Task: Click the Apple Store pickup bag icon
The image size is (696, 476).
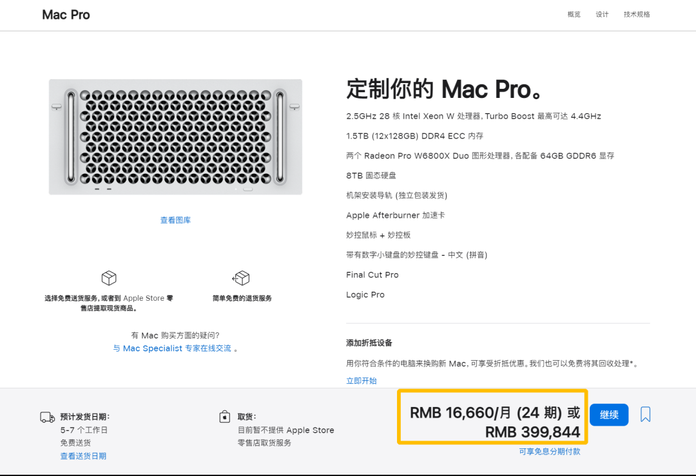Action: 225,417
